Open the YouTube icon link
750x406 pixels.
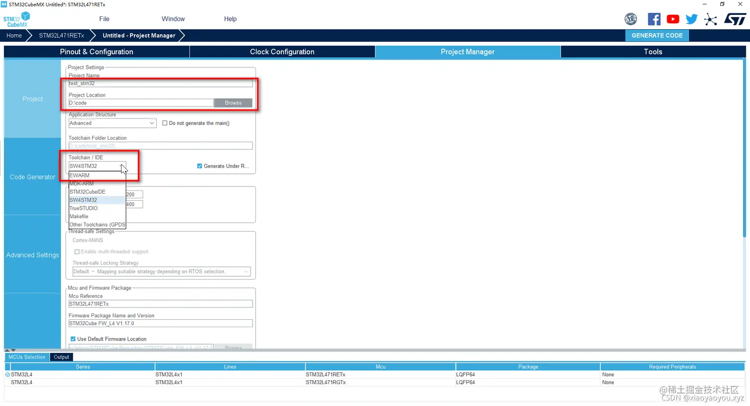673,19
